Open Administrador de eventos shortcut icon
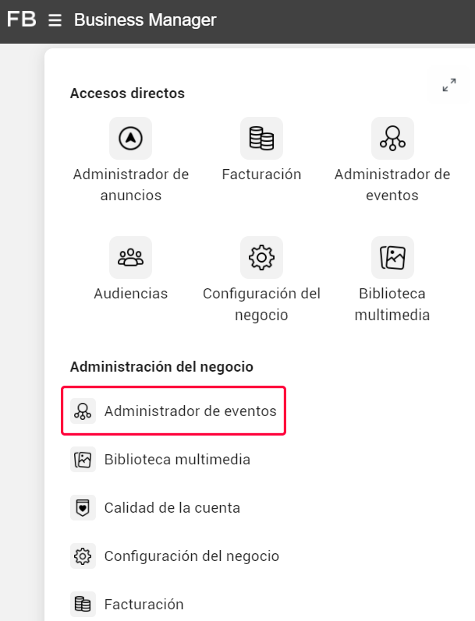This screenshot has width=475, height=621. coord(392,138)
